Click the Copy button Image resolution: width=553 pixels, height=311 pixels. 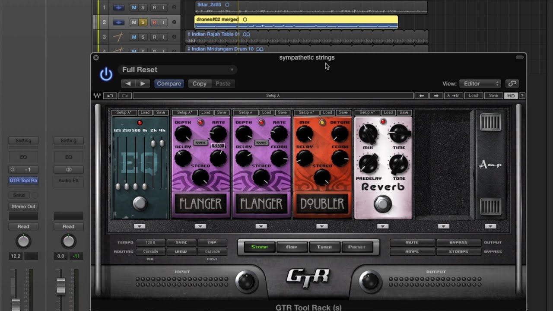(199, 84)
